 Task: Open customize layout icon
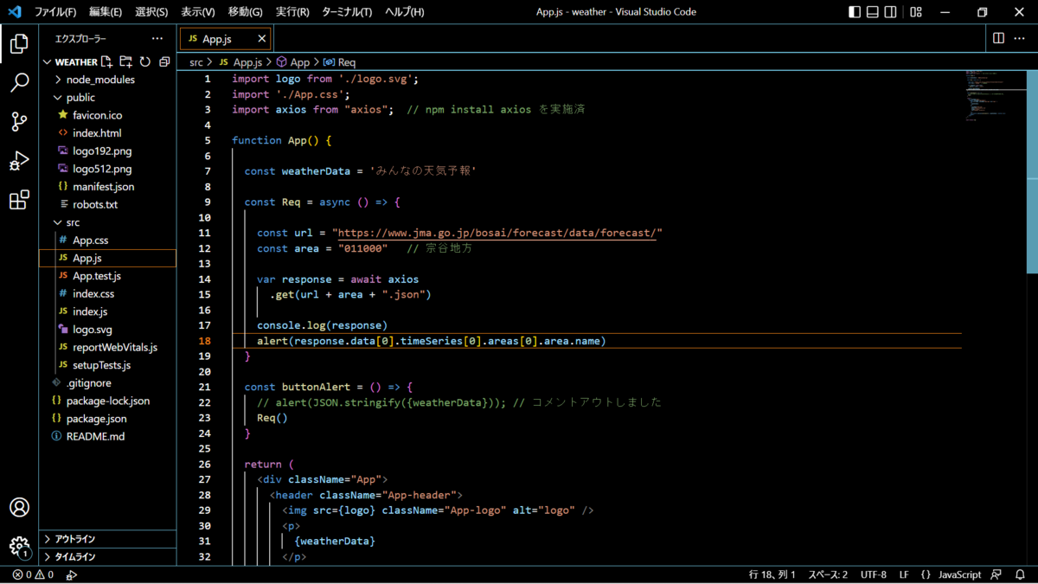tap(916, 12)
